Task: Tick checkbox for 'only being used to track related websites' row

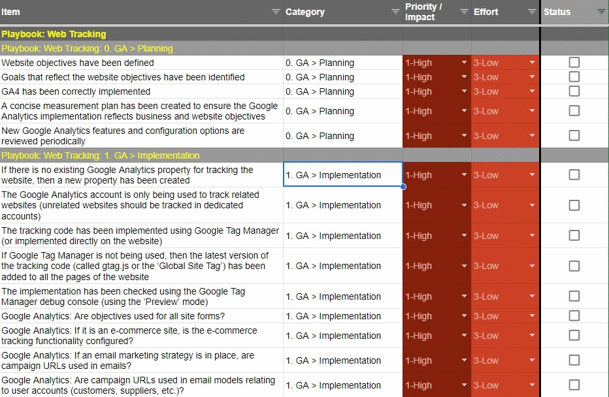Action: [574, 205]
